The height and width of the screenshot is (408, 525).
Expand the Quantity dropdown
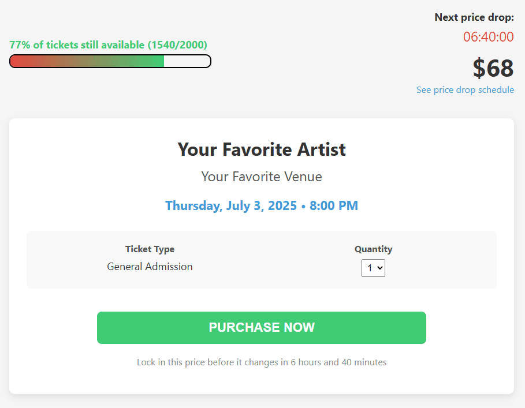point(373,268)
